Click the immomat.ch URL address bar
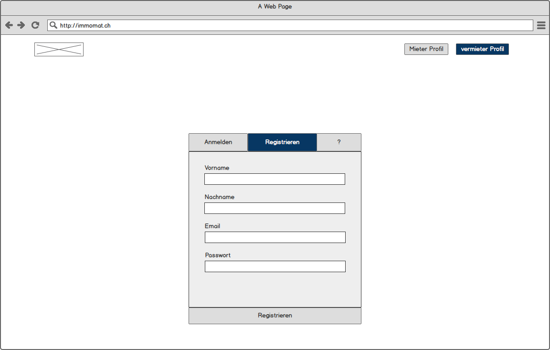This screenshot has width=550, height=350. click(x=286, y=25)
